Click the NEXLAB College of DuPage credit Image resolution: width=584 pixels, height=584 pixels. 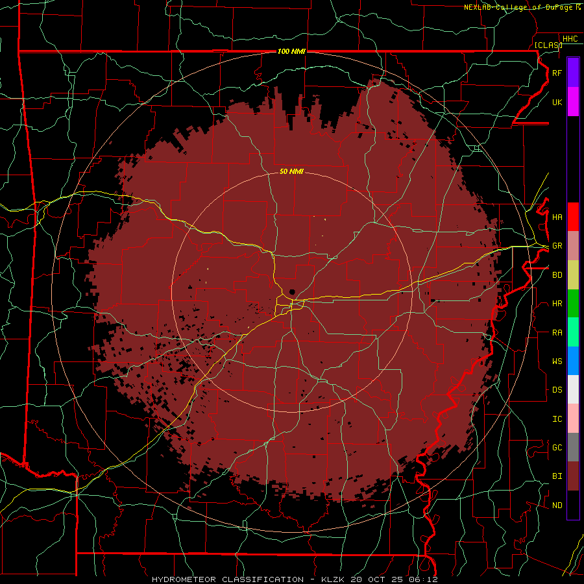[x=522, y=7]
